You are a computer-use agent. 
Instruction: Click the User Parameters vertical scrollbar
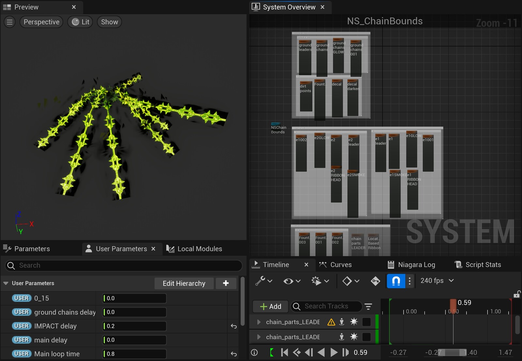(x=242, y=301)
